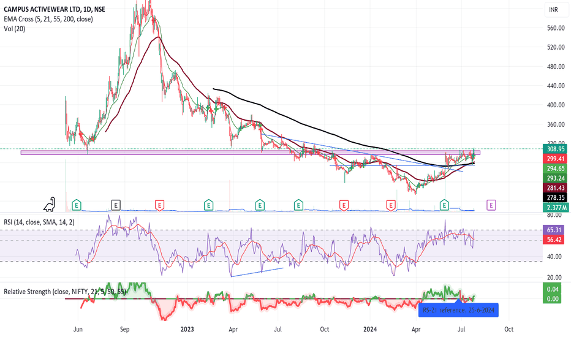This screenshot has width=571, height=337.
Task: Click the black 278.35 EMA label
Action: tap(556, 197)
